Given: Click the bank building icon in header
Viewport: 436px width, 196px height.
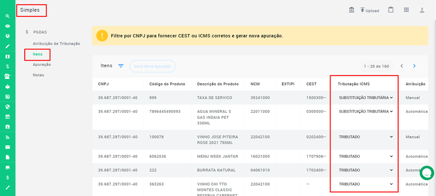Looking at the screenshot, I should (351, 10).
